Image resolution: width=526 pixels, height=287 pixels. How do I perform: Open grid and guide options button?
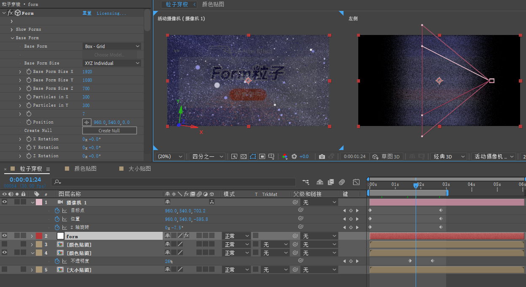272,156
